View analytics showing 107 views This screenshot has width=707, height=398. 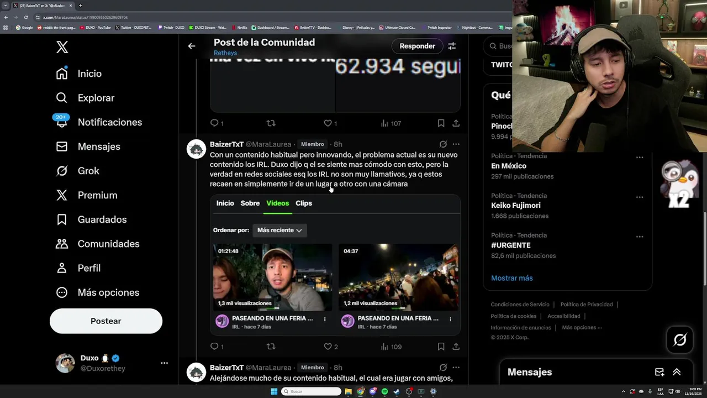coord(391,123)
